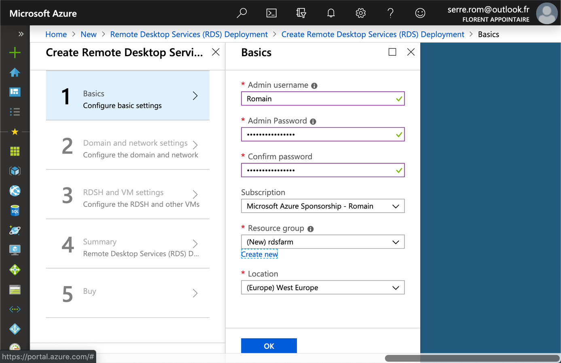This screenshot has height=363, width=561.
Task: Expand the left sidebar with double chevron
Action: 21,34
